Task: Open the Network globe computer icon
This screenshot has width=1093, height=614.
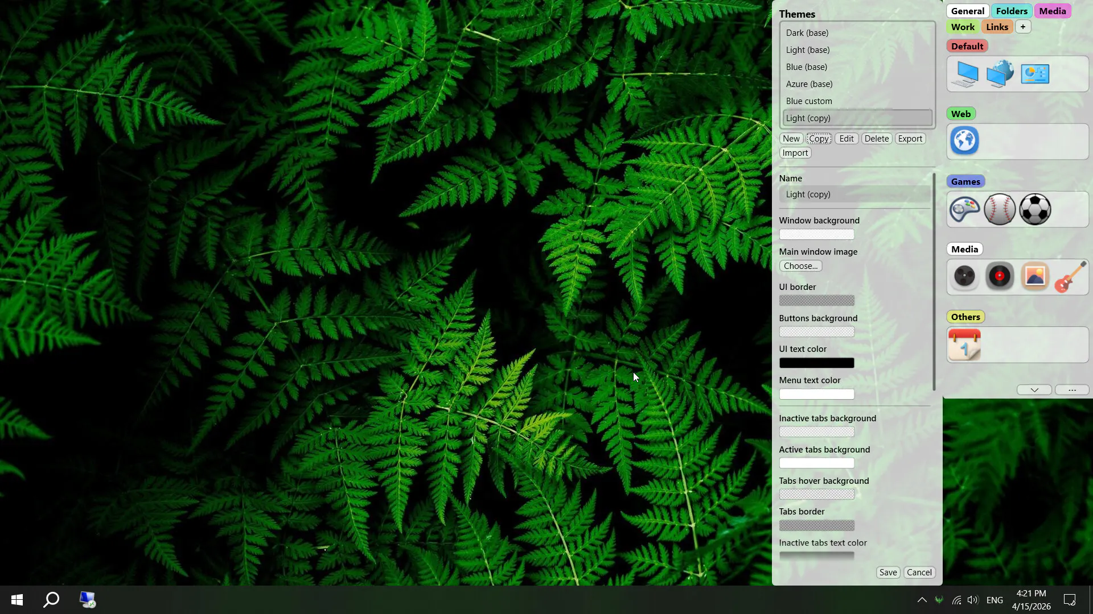Action: 1000,74
